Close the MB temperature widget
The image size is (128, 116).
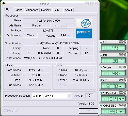125,54
